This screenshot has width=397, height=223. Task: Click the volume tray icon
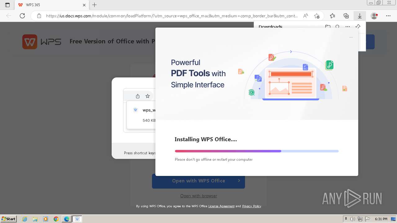(353, 219)
